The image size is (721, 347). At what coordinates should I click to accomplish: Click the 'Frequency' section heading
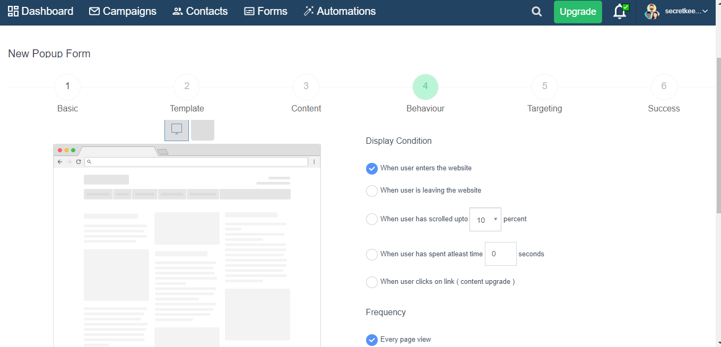pos(386,313)
